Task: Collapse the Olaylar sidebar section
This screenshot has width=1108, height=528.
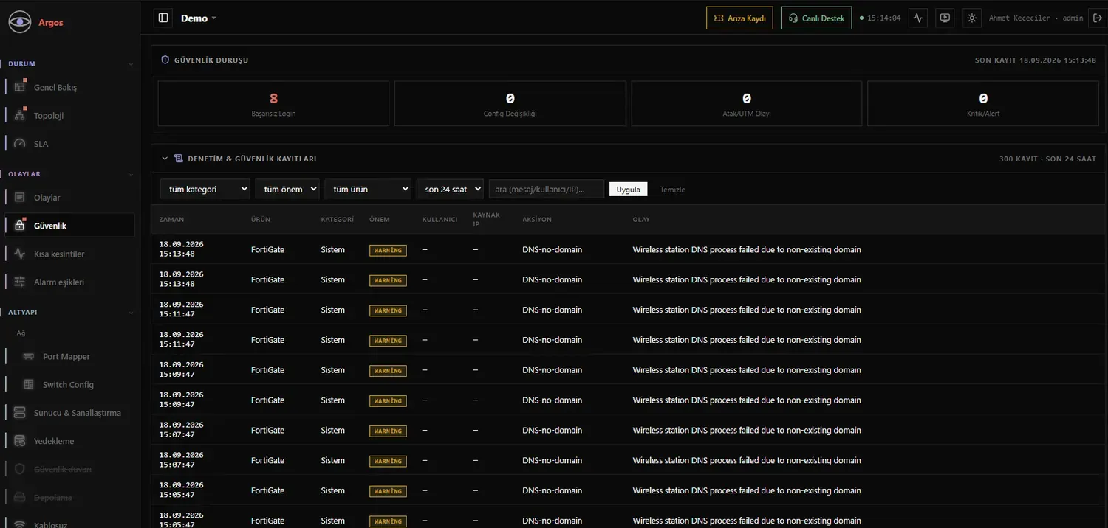Action: (131, 174)
